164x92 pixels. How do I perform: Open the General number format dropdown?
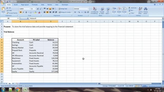(88, 9)
